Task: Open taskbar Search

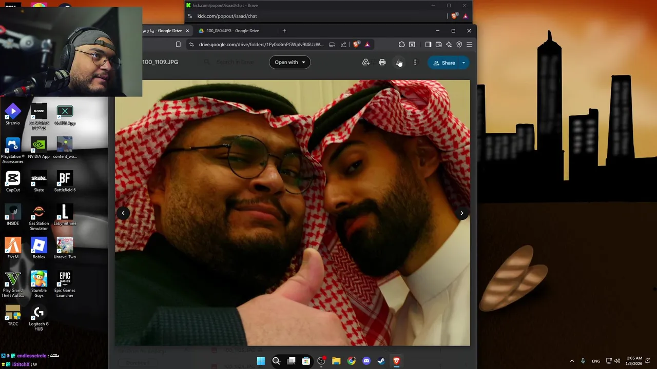Action: [276, 361]
